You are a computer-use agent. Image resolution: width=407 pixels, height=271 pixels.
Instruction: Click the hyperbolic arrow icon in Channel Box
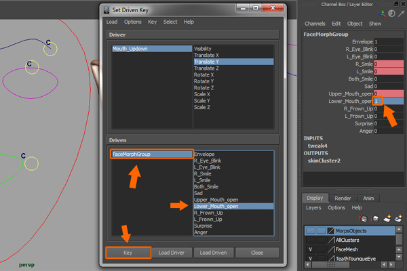(x=402, y=14)
